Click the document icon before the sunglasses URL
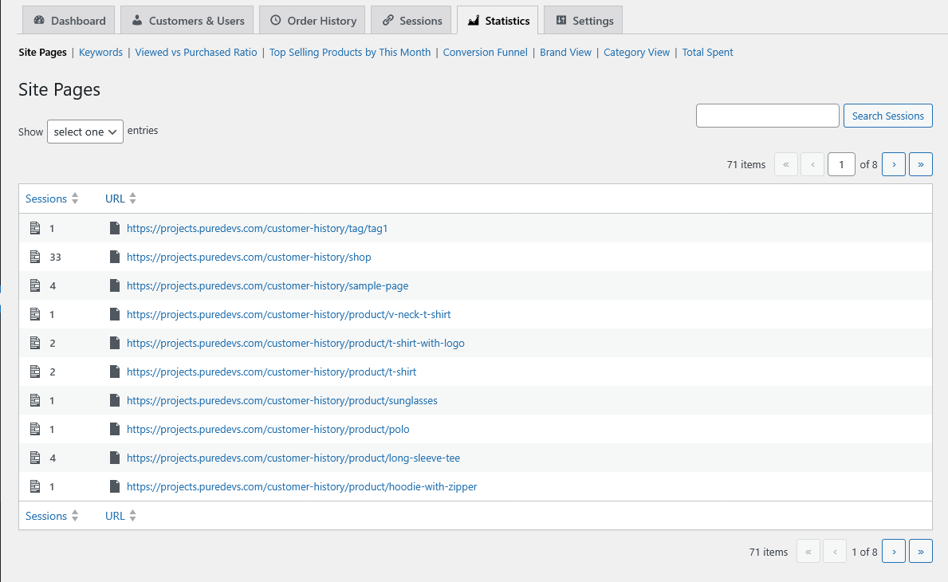Viewport: 948px width, 582px height. (115, 400)
